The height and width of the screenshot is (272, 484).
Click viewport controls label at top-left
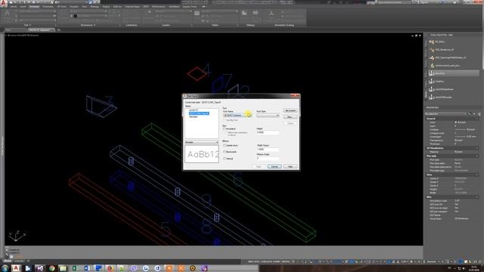[x=22, y=36]
